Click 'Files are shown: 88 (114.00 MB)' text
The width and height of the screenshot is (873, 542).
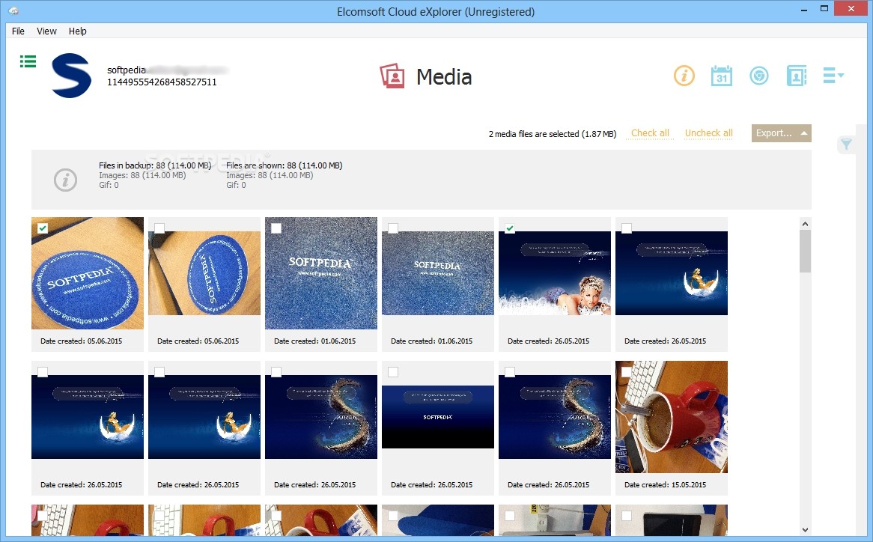(284, 165)
